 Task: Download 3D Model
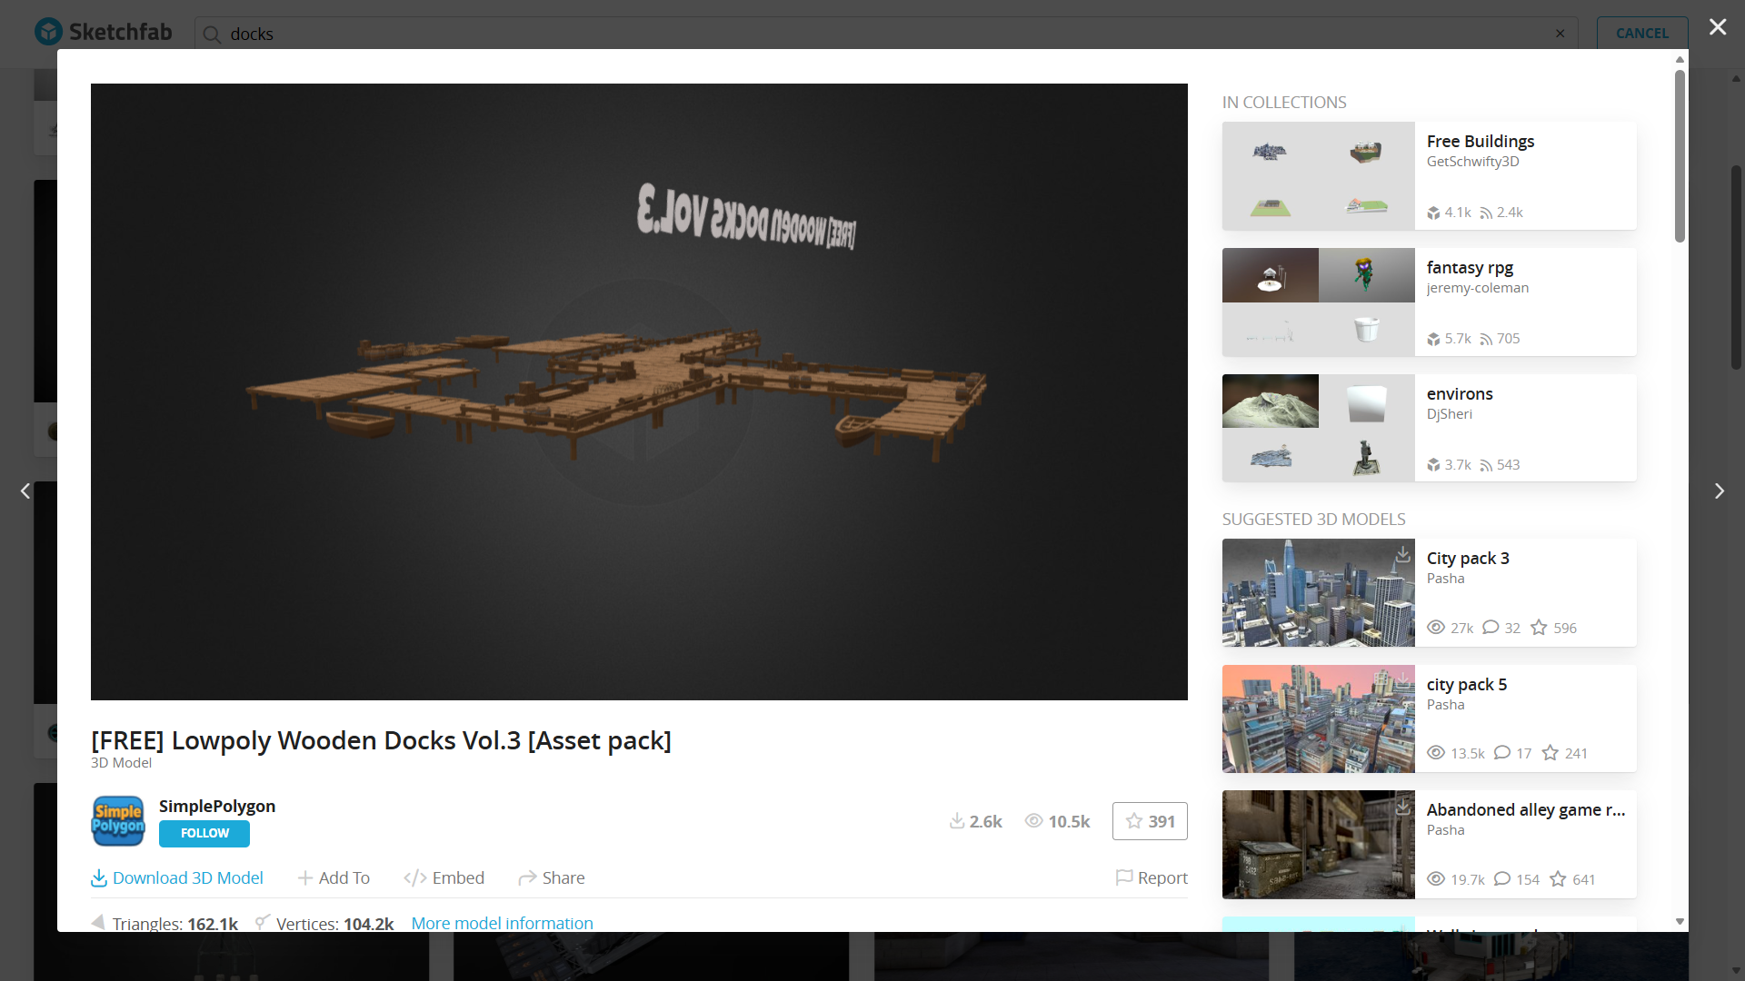click(x=177, y=877)
